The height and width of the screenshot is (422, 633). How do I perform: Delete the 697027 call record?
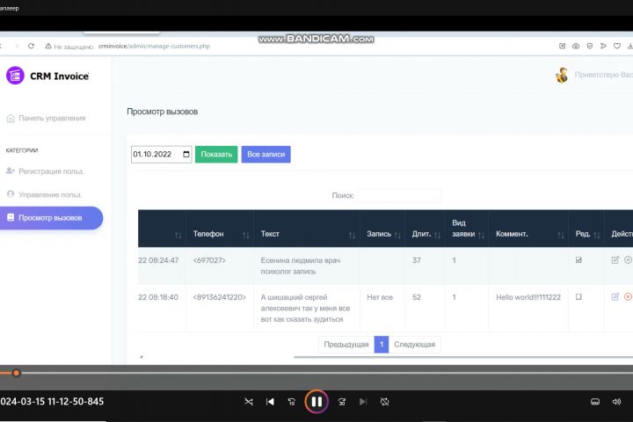click(628, 260)
